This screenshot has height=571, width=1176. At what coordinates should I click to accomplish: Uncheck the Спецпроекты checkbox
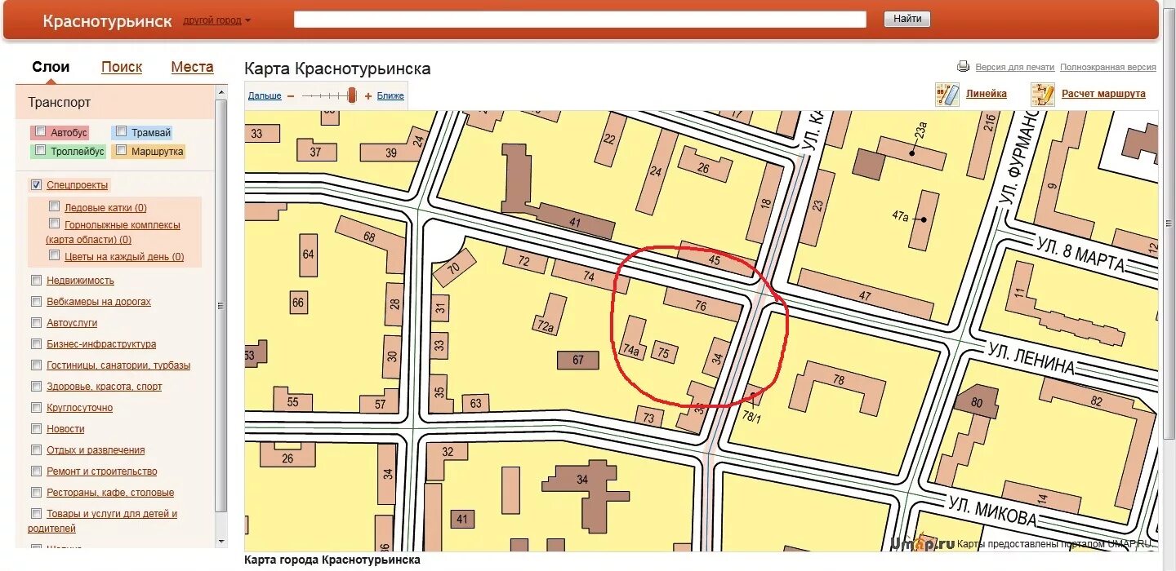pyautogui.click(x=36, y=184)
